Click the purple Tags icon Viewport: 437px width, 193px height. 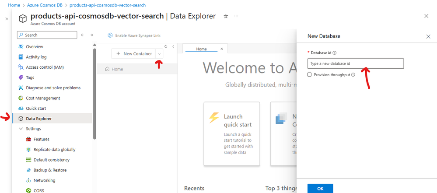(21, 77)
